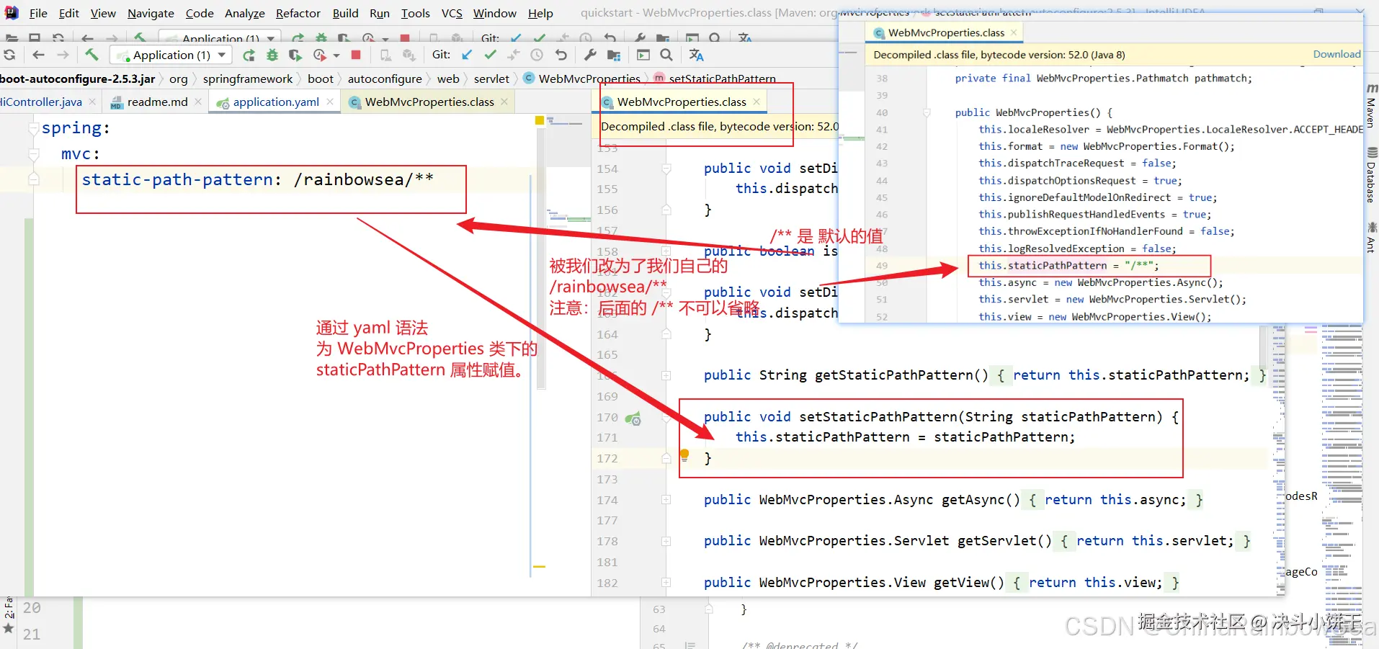Open the profiler dropdown arrow
Screen dimensions: 1379x649
[x=336, y=55]
